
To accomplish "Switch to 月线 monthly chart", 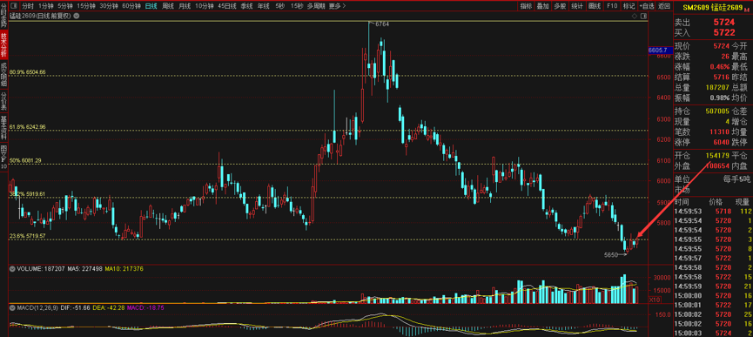I will [184, 6].
